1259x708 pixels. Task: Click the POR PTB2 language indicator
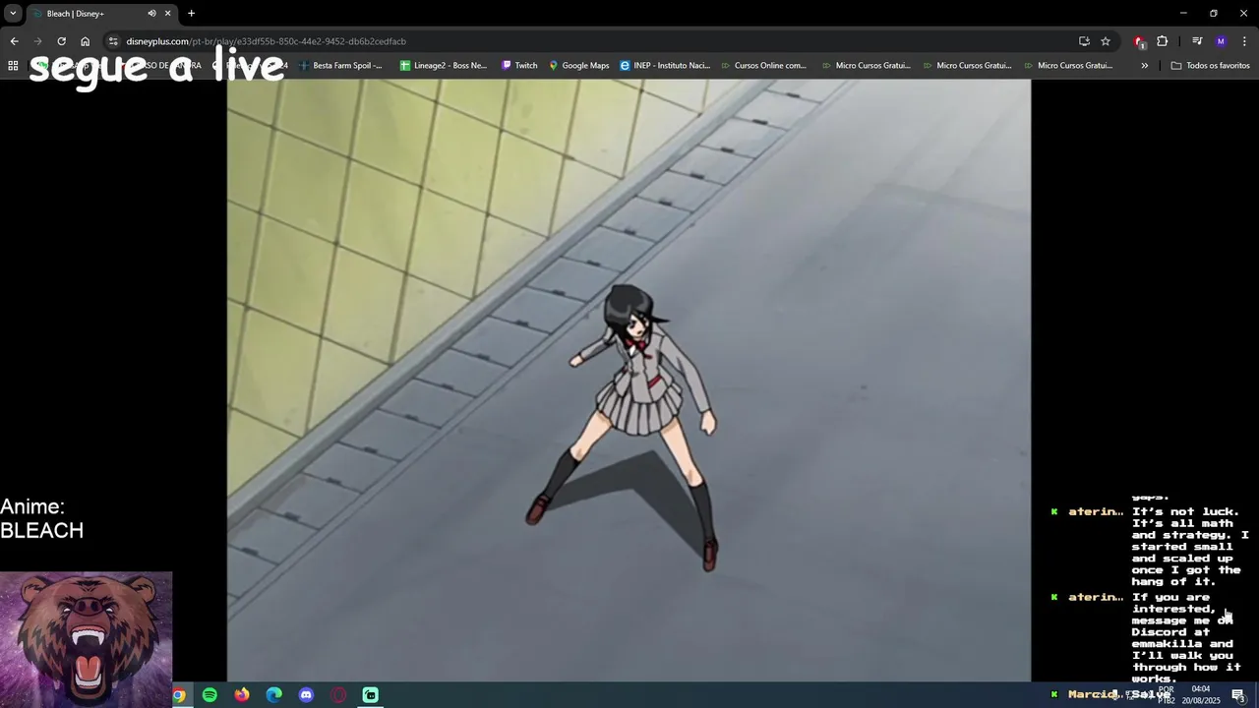coord(1166,695)
